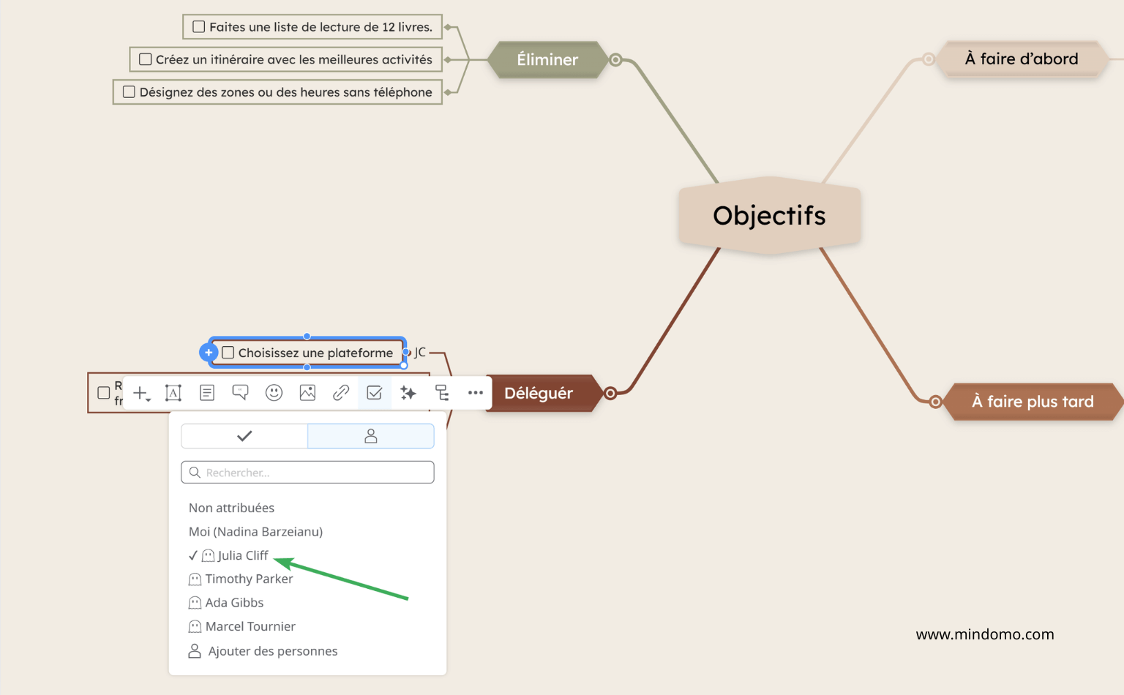Insert an image via picture icon
Viewport: 1124px width, 695px height.
coord(307,393)
